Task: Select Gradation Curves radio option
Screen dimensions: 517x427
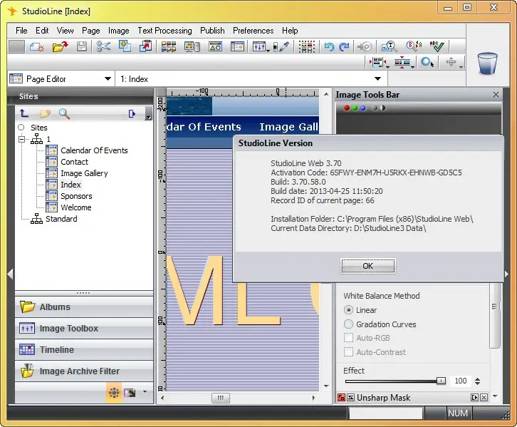Action: (348, 324)
